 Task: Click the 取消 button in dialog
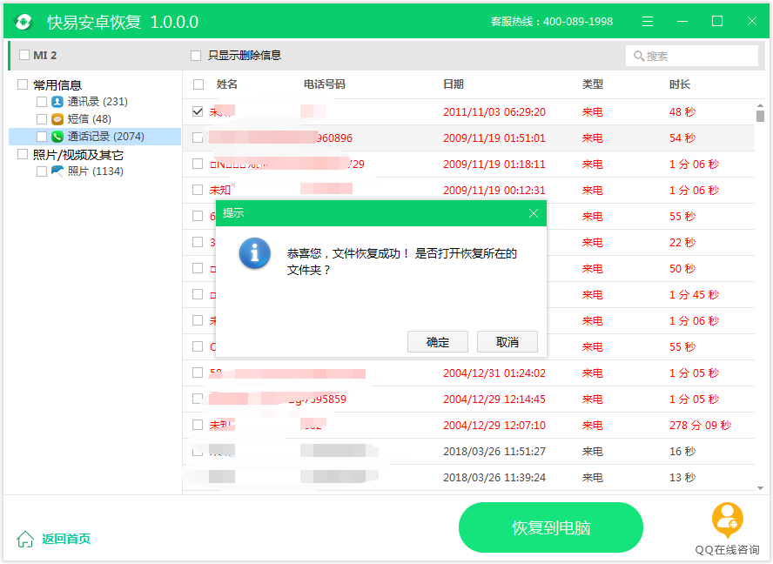point(507,342)
